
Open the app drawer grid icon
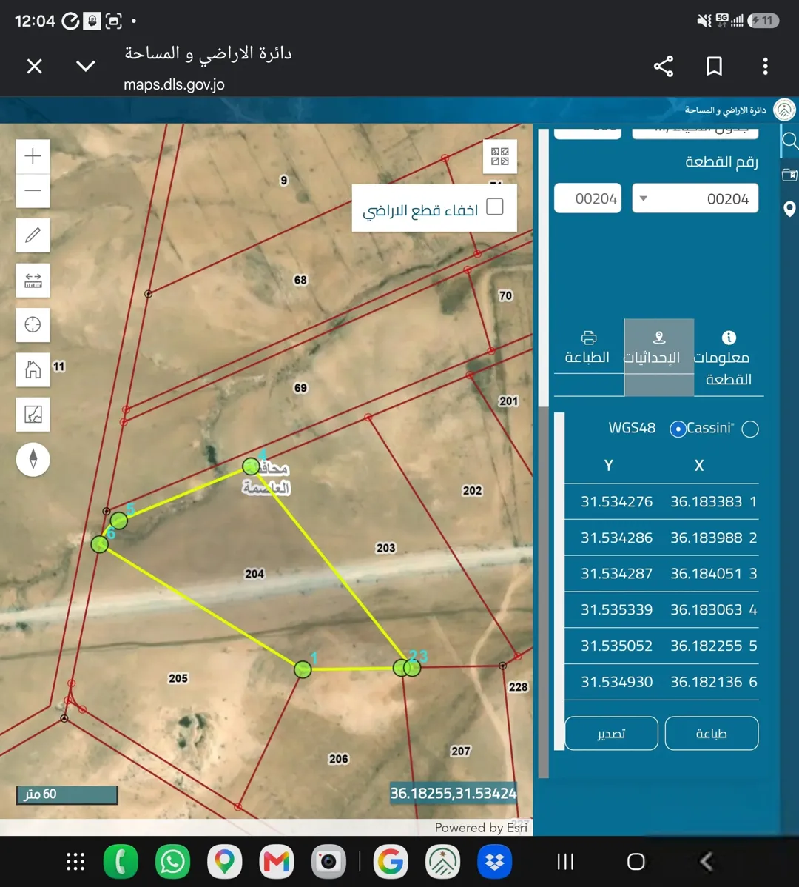tap(75, 862)
